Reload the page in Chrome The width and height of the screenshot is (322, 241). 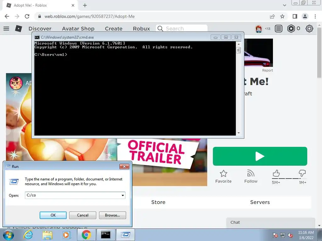(x=27, y=16)
